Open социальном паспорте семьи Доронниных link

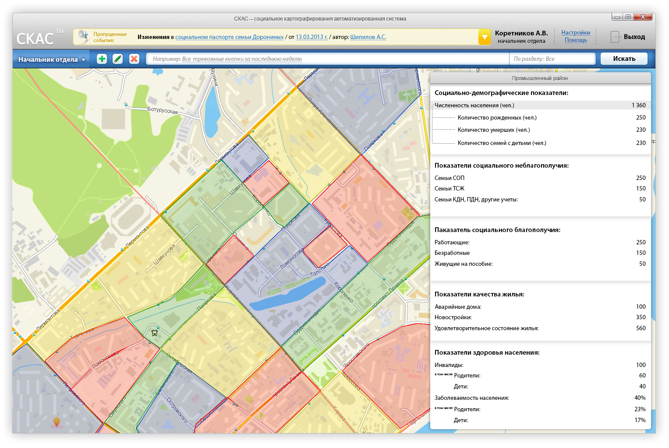pos(230,37)
